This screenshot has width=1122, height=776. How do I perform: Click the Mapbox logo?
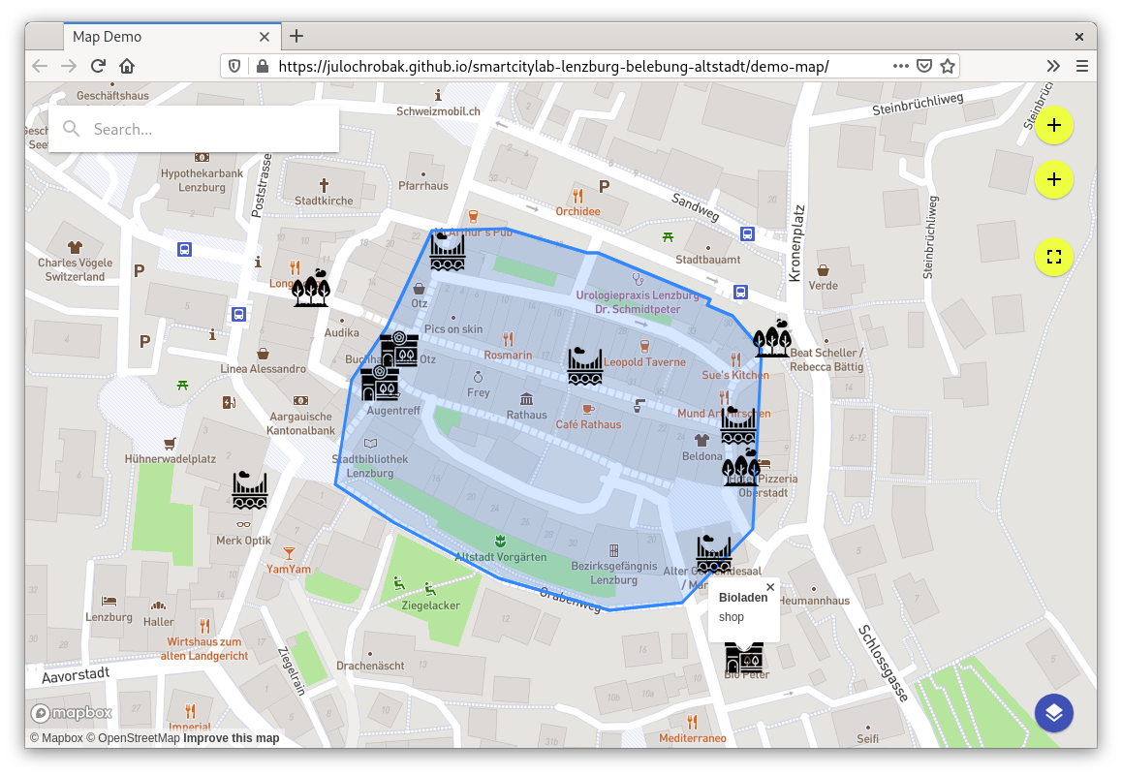pos(72,713)
